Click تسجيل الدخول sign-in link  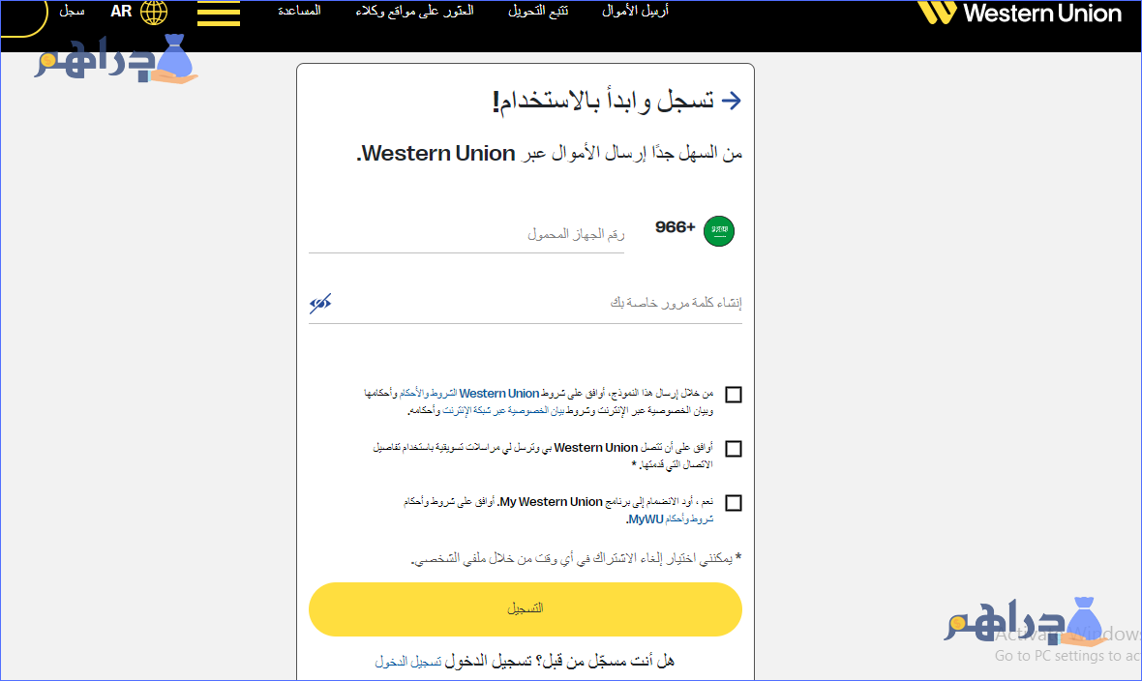[407, 662]
